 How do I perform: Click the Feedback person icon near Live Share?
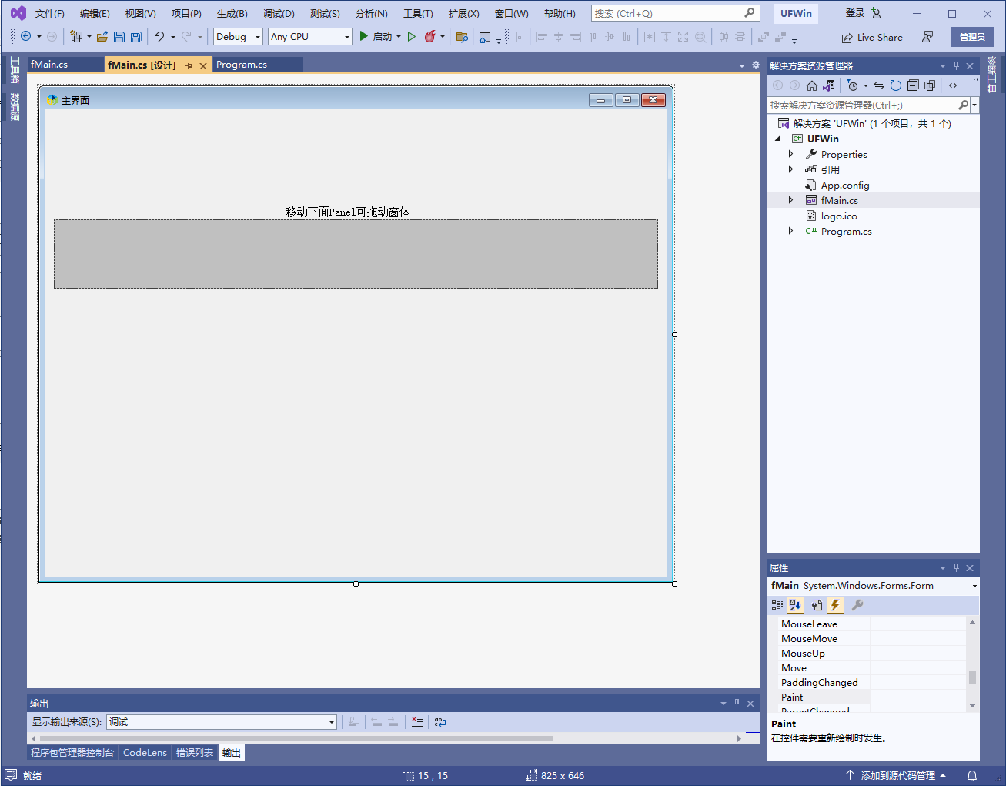click(927, 36)
